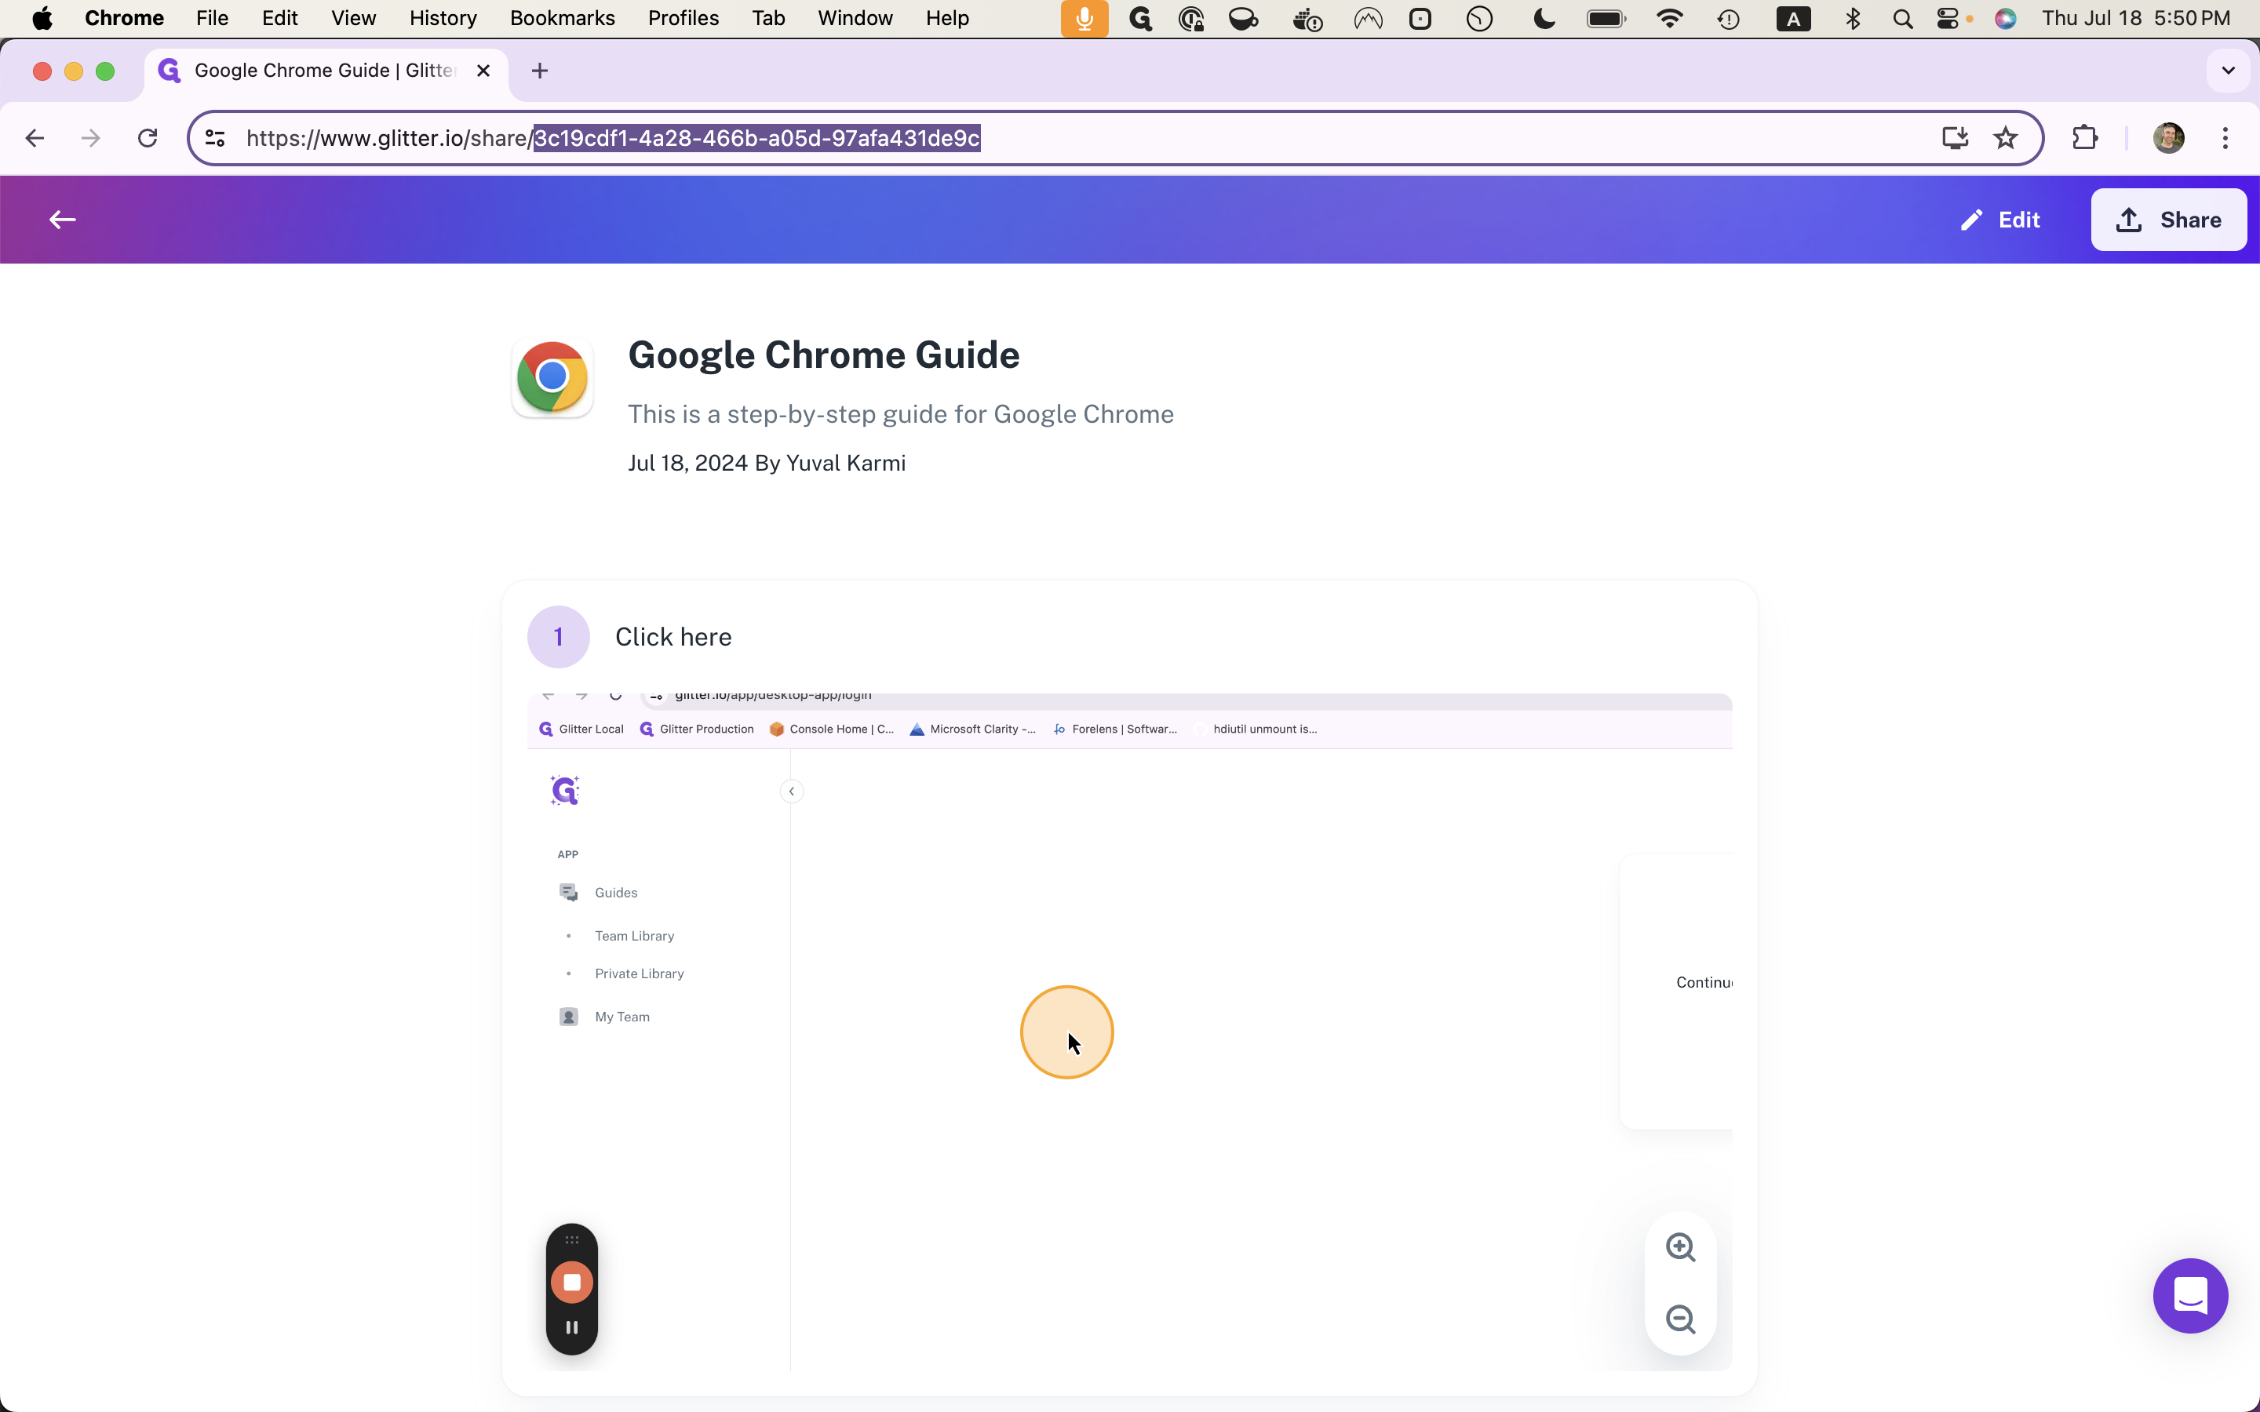The height and width of the screenshot is (1412, 2260).
Task: Reload the current page
Action: (x=148, y=138)
